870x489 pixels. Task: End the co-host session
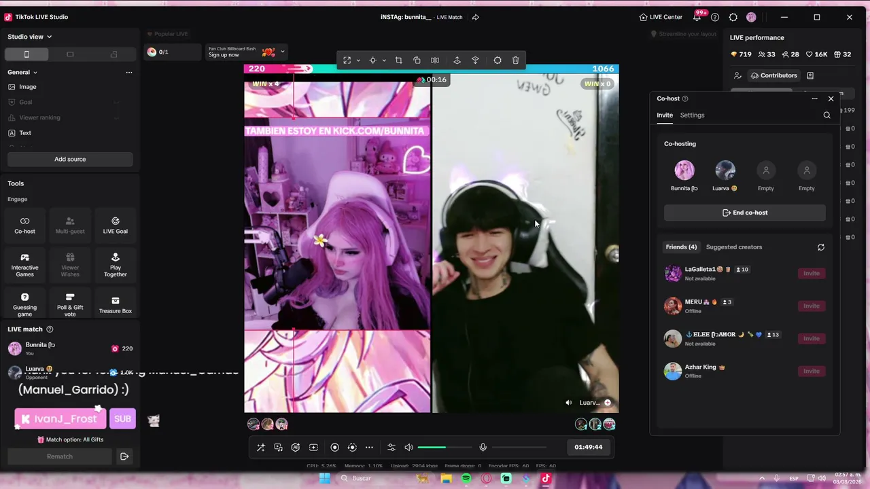pyautogui.click(x=745, y=213)
